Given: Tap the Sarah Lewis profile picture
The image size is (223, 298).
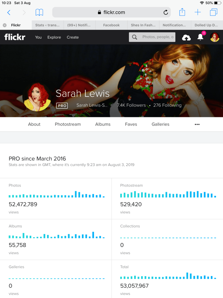Looking at the screenshot, I should point(37,96).
